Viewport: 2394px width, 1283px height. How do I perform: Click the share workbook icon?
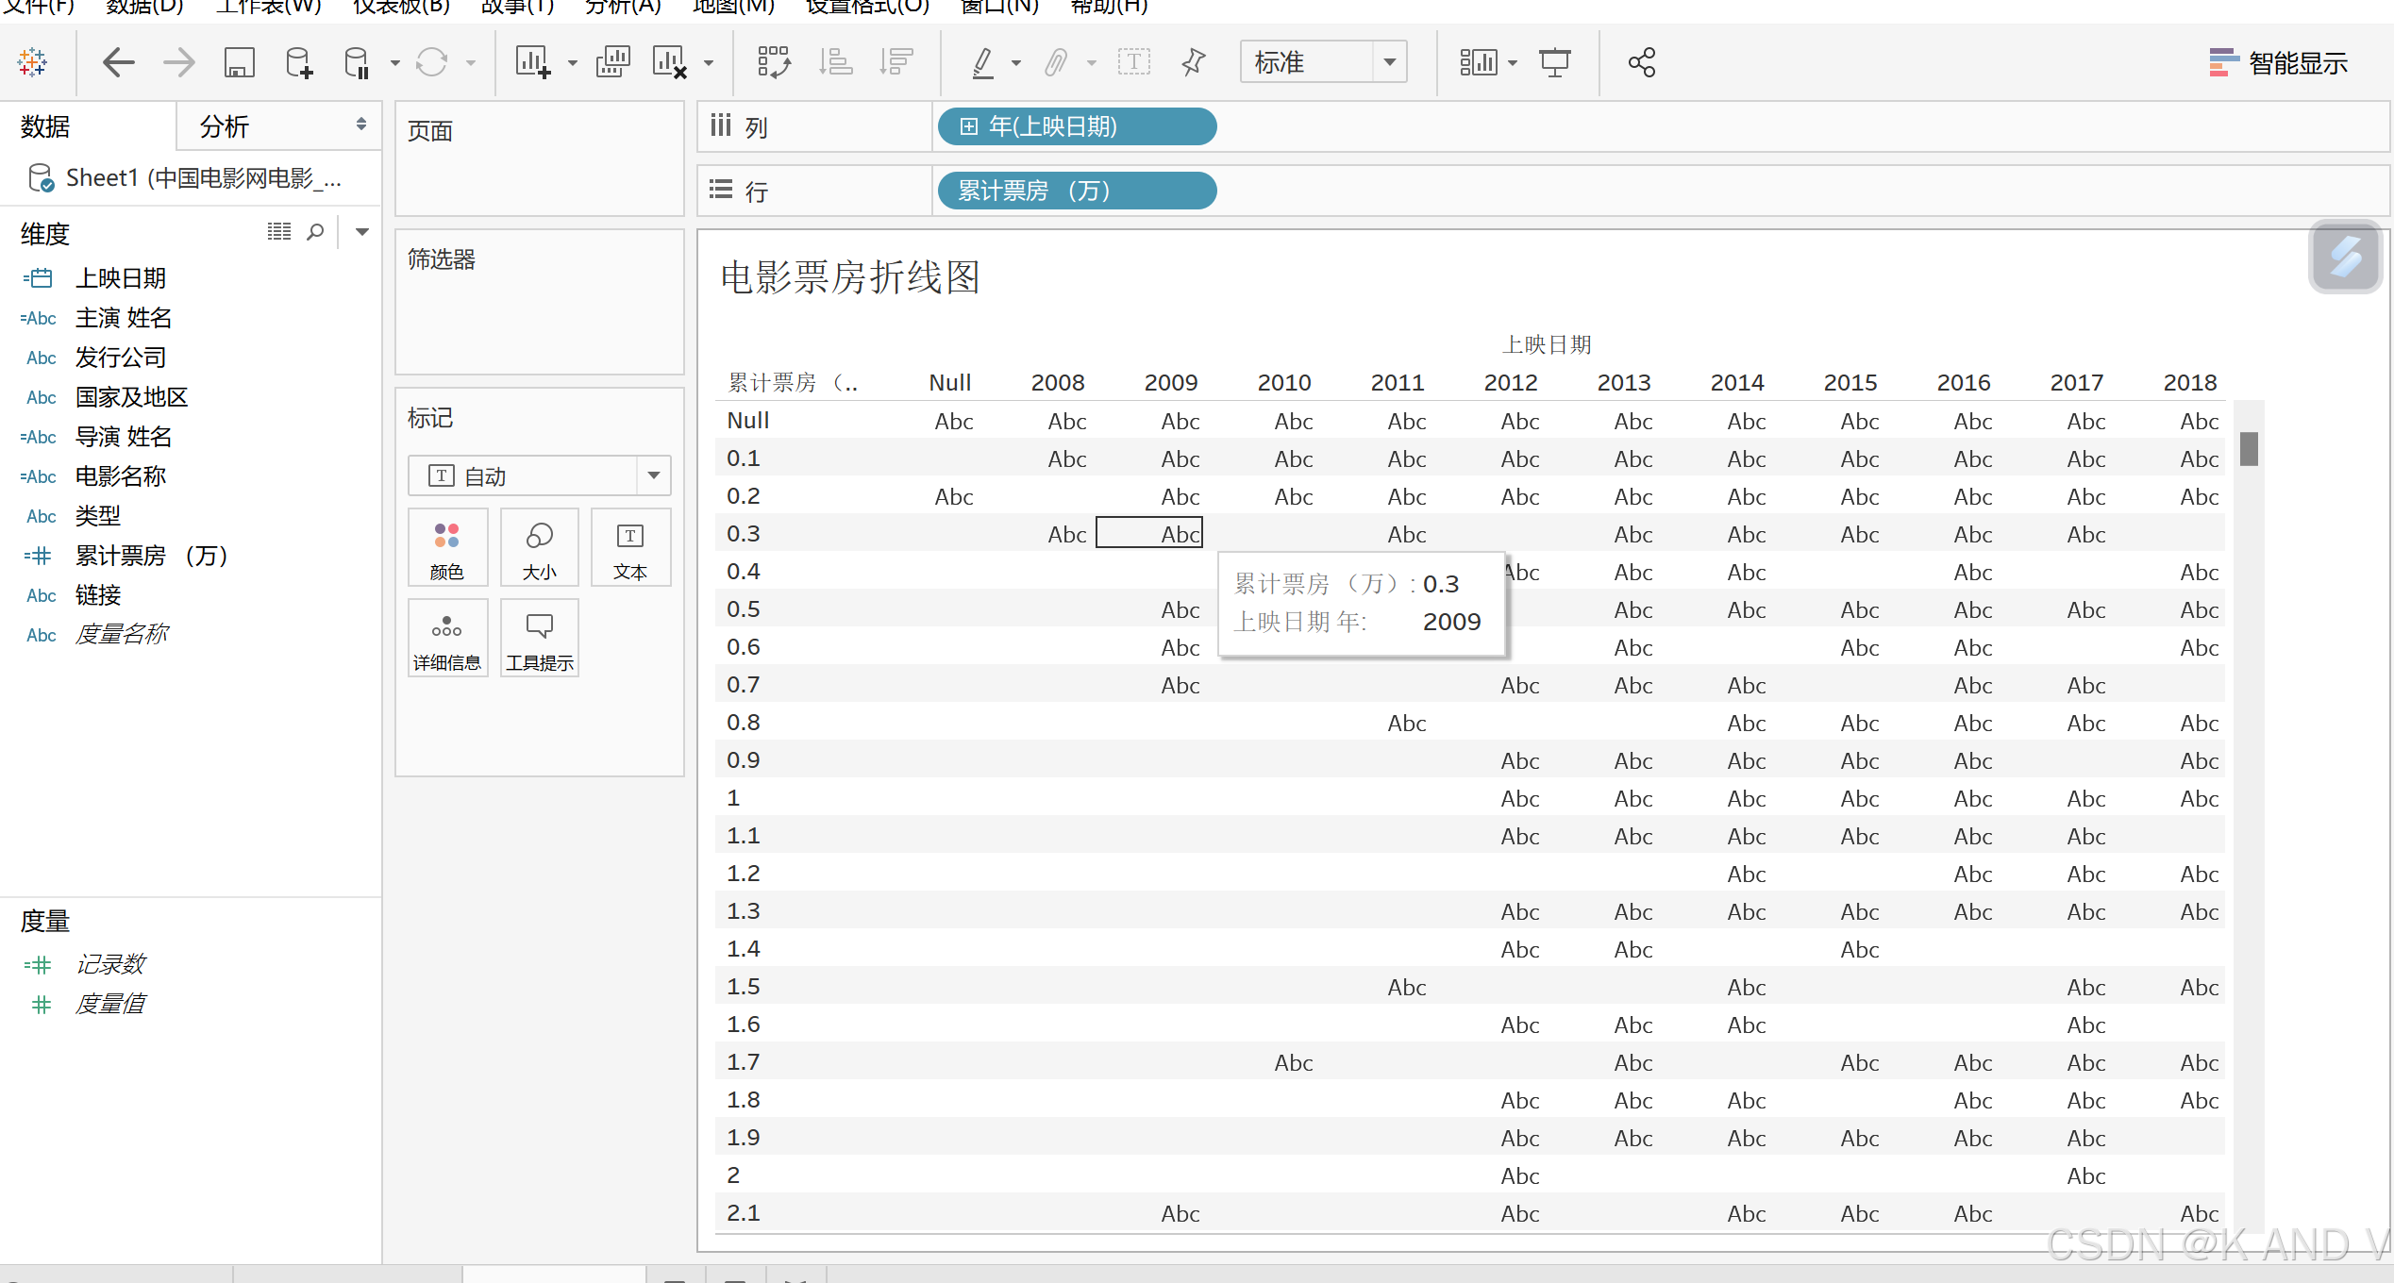(1642, 63)
